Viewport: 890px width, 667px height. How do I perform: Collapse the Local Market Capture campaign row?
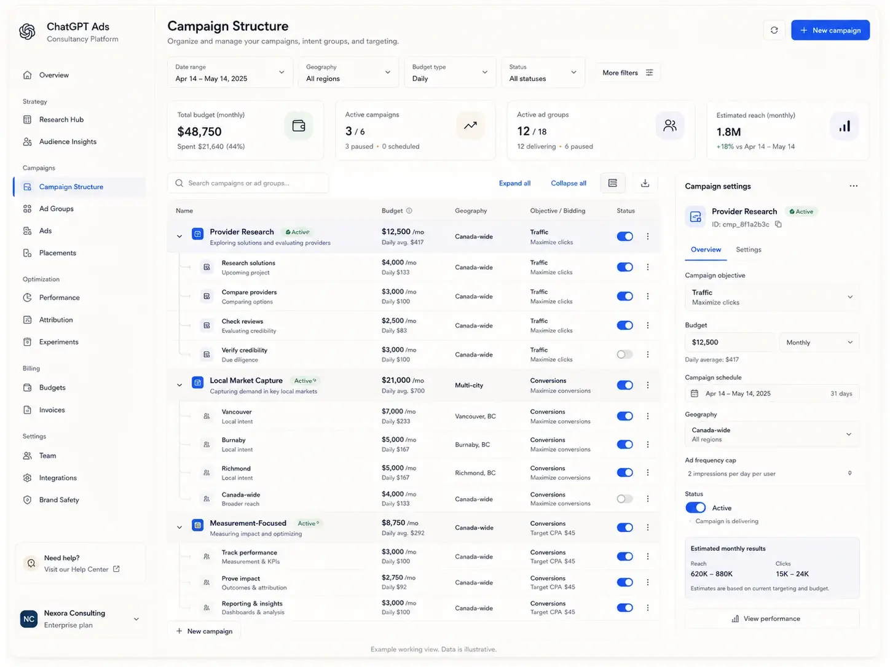(x=179, y=385)
